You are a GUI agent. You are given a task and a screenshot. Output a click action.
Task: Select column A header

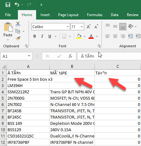click(28, 67)
